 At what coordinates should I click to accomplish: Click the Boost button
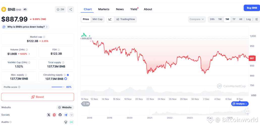[38, 97]
